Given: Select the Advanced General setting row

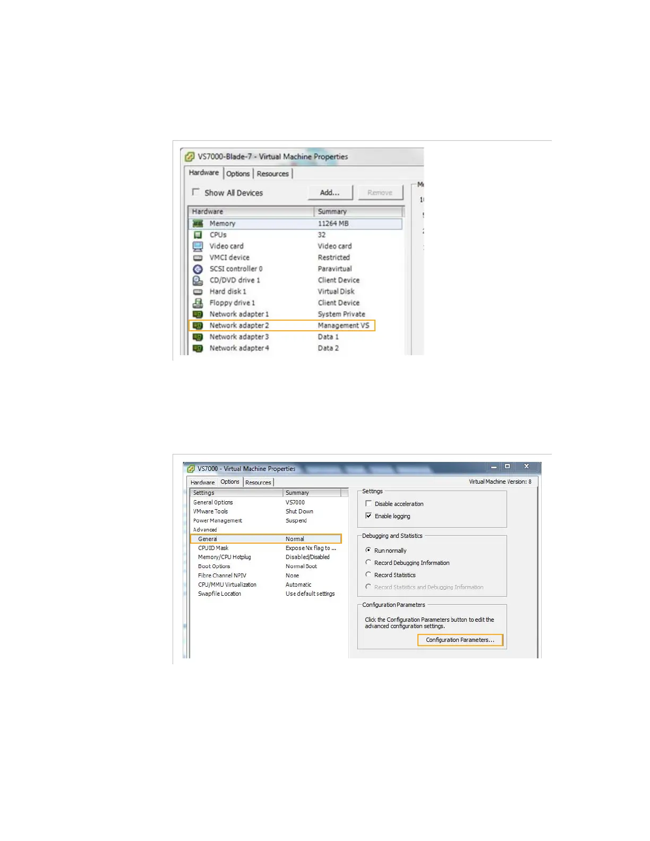Looking at the screenshot, I should pos(266,539).
